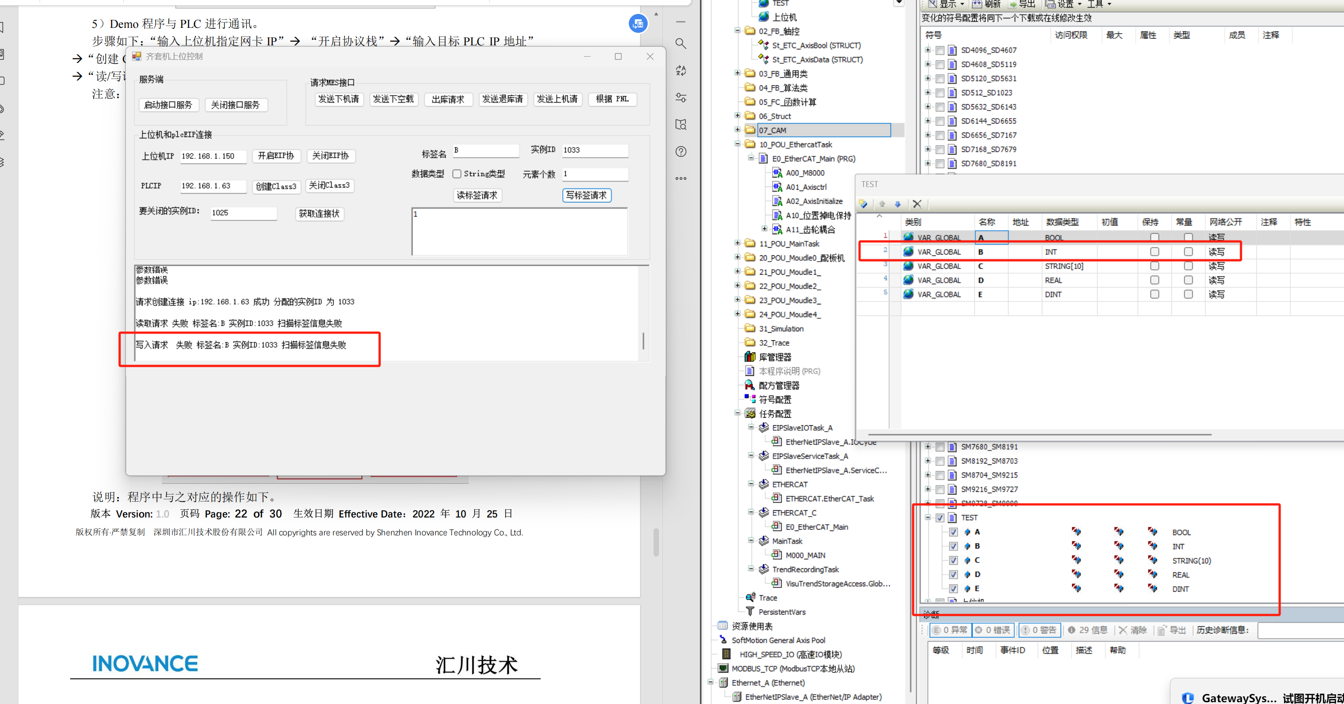Click the add variable icon in TEST toolbar

[x=864, y=204]
